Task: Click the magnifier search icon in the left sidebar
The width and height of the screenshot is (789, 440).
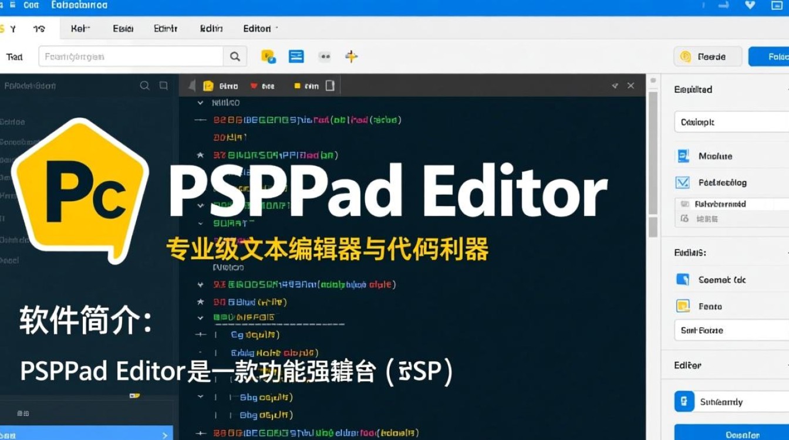Action: (x=144, y=85)
